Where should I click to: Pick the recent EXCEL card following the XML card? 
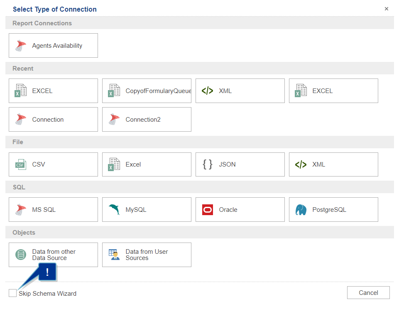coord(333,91)
